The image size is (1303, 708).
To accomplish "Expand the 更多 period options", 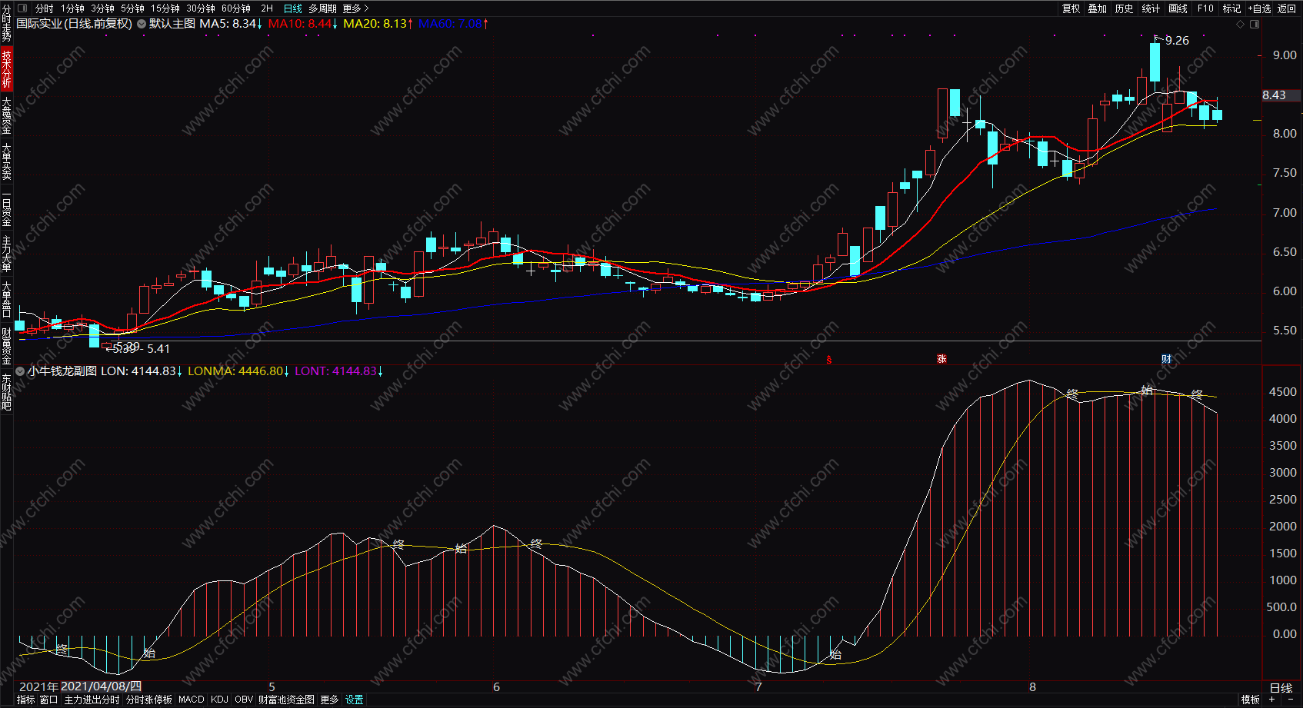I will (355, 8).
